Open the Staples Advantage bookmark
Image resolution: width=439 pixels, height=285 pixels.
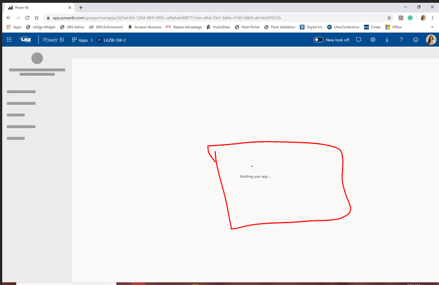pyautogui.click(x=184, y=27)
